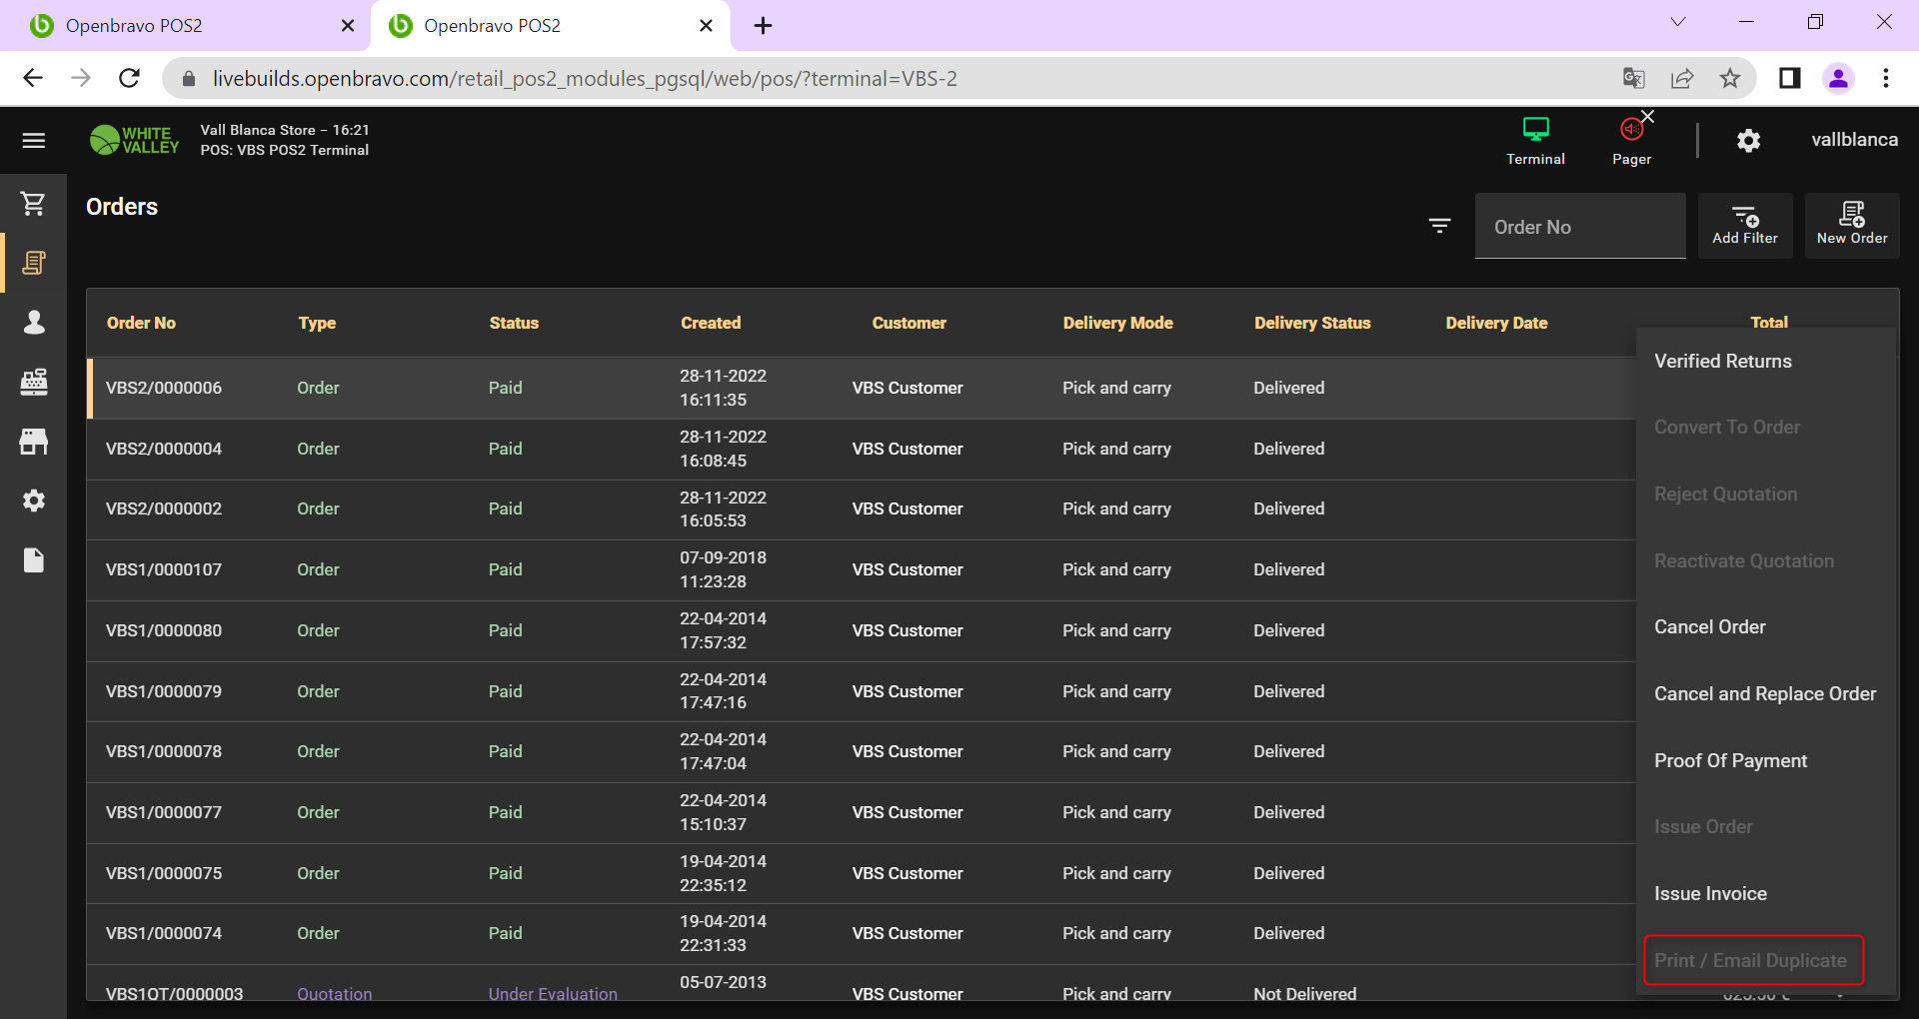Select Issue Invoice menu entry
Image resolution: width=1919 pixels, height=1019 pixels.
1710,894
